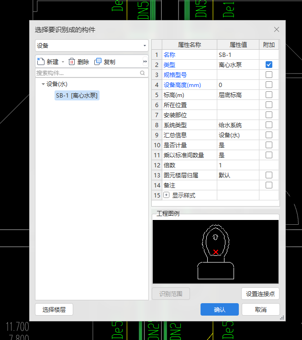Image resolution: width=302 pixels, height=340 pixels.
Task: Click the 设置连接点 button
Action: 260,294
